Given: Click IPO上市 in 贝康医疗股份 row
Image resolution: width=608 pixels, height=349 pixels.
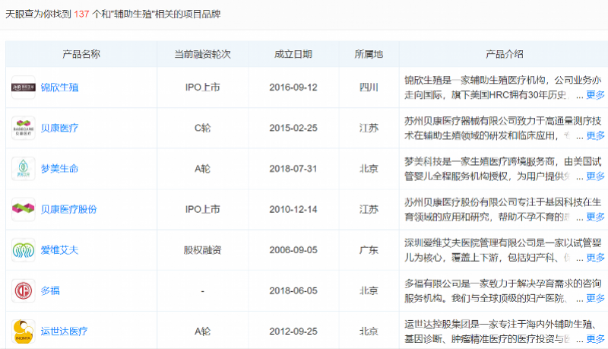Looking at the screenshot, I should pyautogui.click(x=202, y=210).
